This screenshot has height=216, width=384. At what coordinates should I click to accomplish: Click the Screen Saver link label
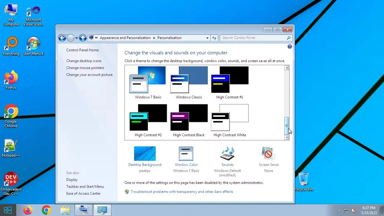point(269,165)
